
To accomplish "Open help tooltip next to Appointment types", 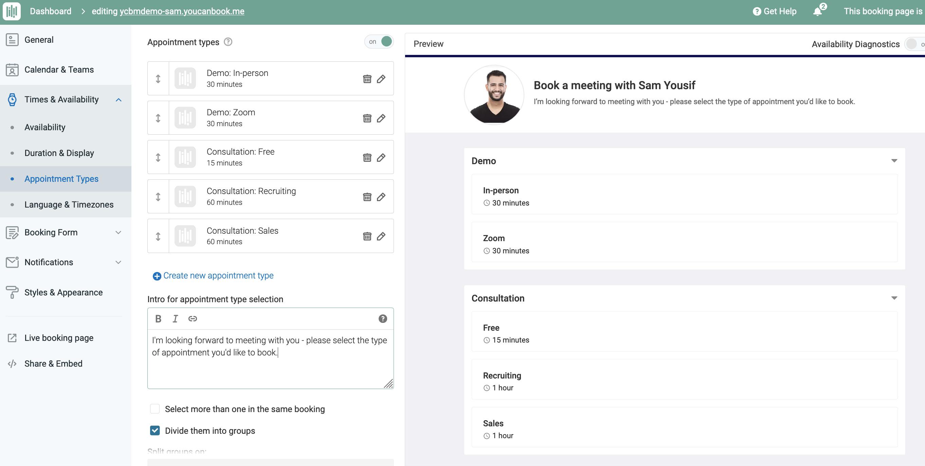I will [228, 42].
